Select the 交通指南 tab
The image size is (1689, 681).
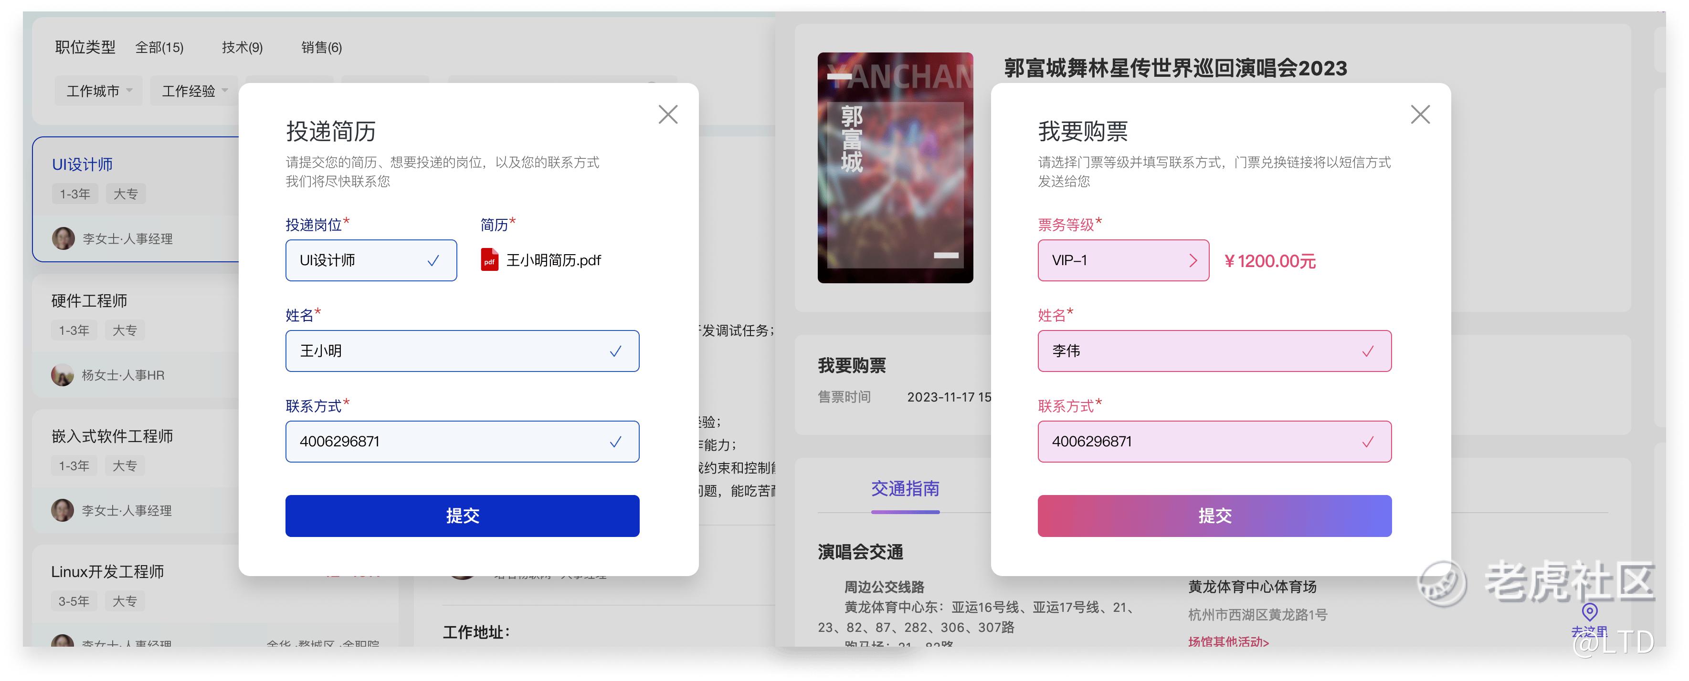click(905, 489)
